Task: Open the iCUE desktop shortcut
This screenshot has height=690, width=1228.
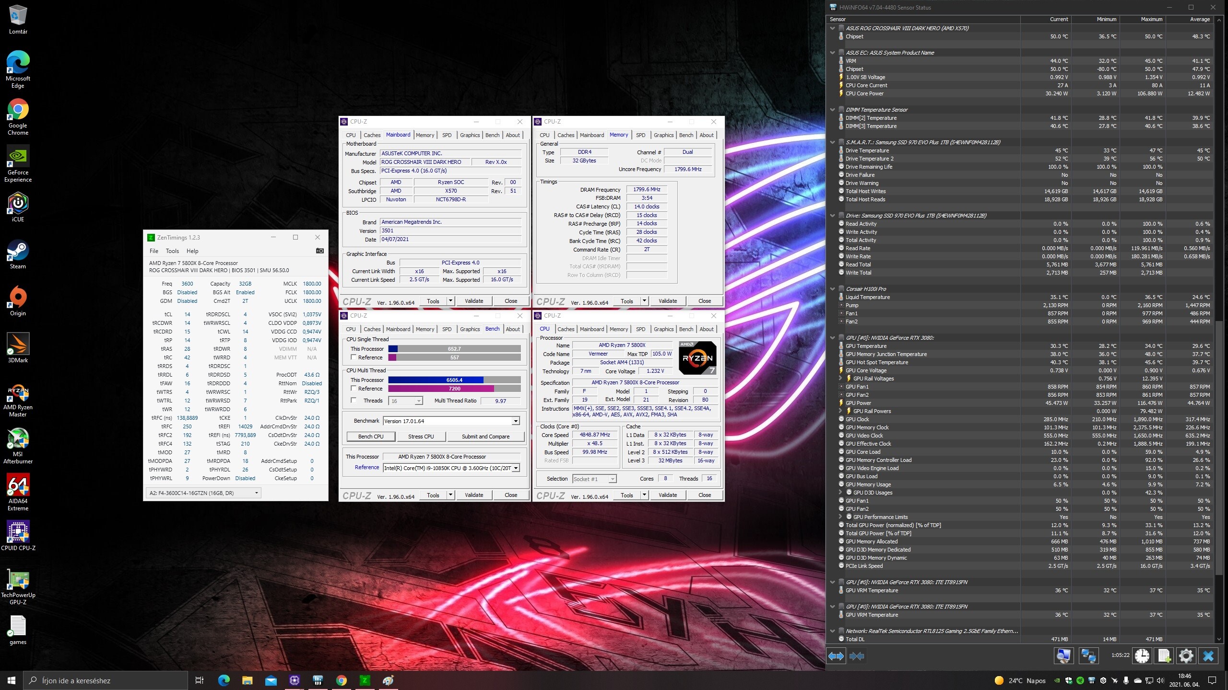Action: coord(18,207)
